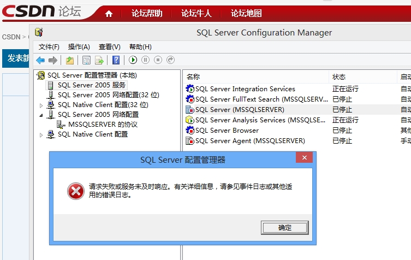
Task: Expand SQL Native Client 配置(32 位) node
Action: [x=41, y=105]
